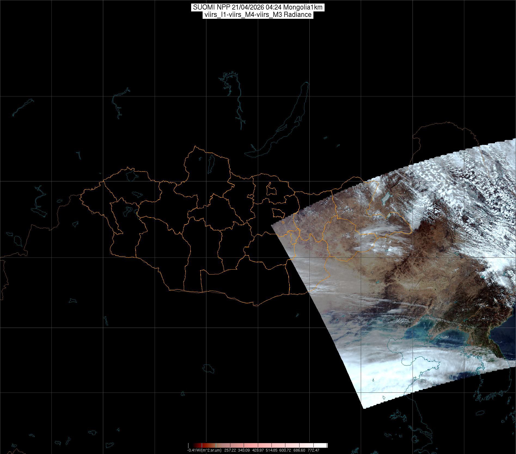Select the 686.60 colorbar value label
The height and width of the screenshot is (454, 516).
pos(300,450)
